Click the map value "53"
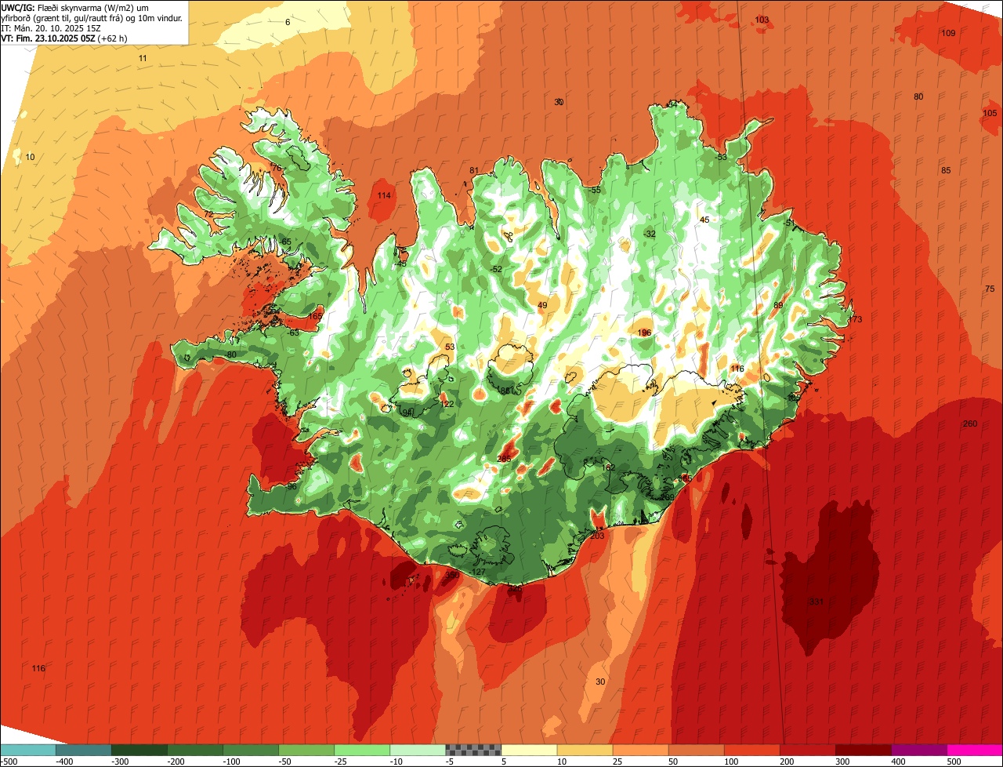 tap(450, 347)
